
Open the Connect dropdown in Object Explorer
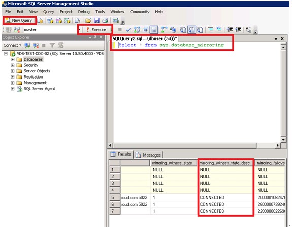(x=12, y=45)
